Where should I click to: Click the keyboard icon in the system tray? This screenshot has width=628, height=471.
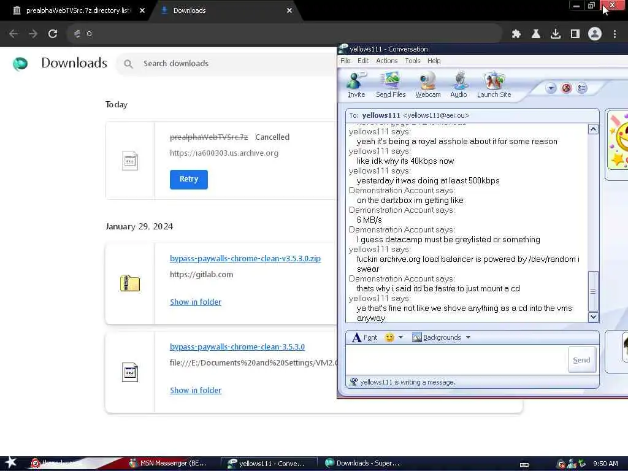[x=524, y=464]
